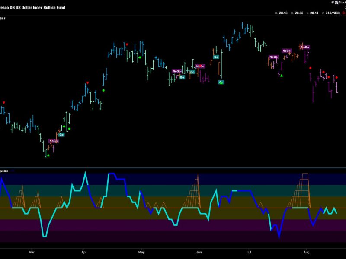Click the Apr label on the time axis
Viewport: 346px width, 259px height.
(x=84, y=252)
